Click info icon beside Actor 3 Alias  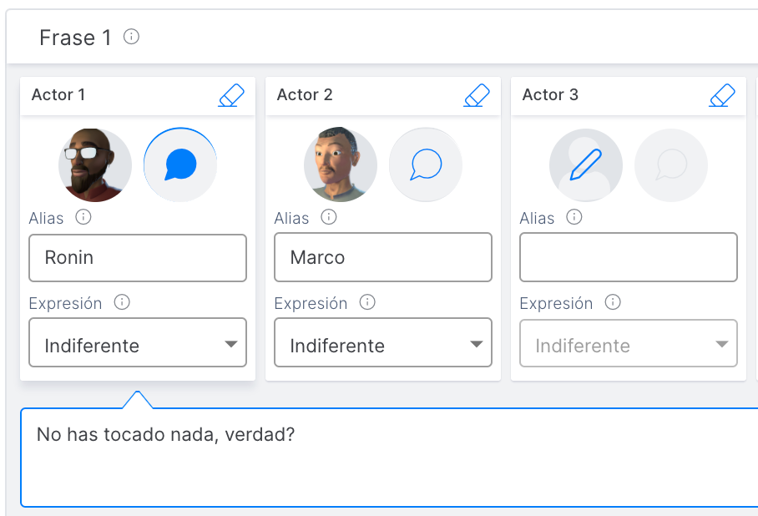(x=574, y=216)
